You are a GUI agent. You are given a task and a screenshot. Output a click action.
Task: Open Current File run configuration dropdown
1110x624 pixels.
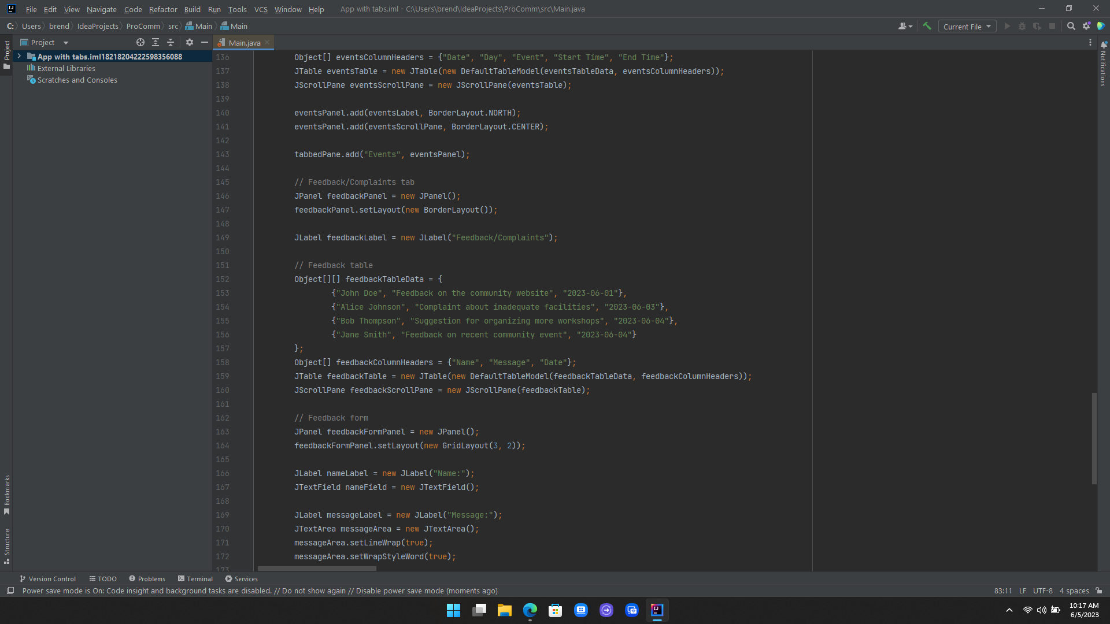coord(967,27)
